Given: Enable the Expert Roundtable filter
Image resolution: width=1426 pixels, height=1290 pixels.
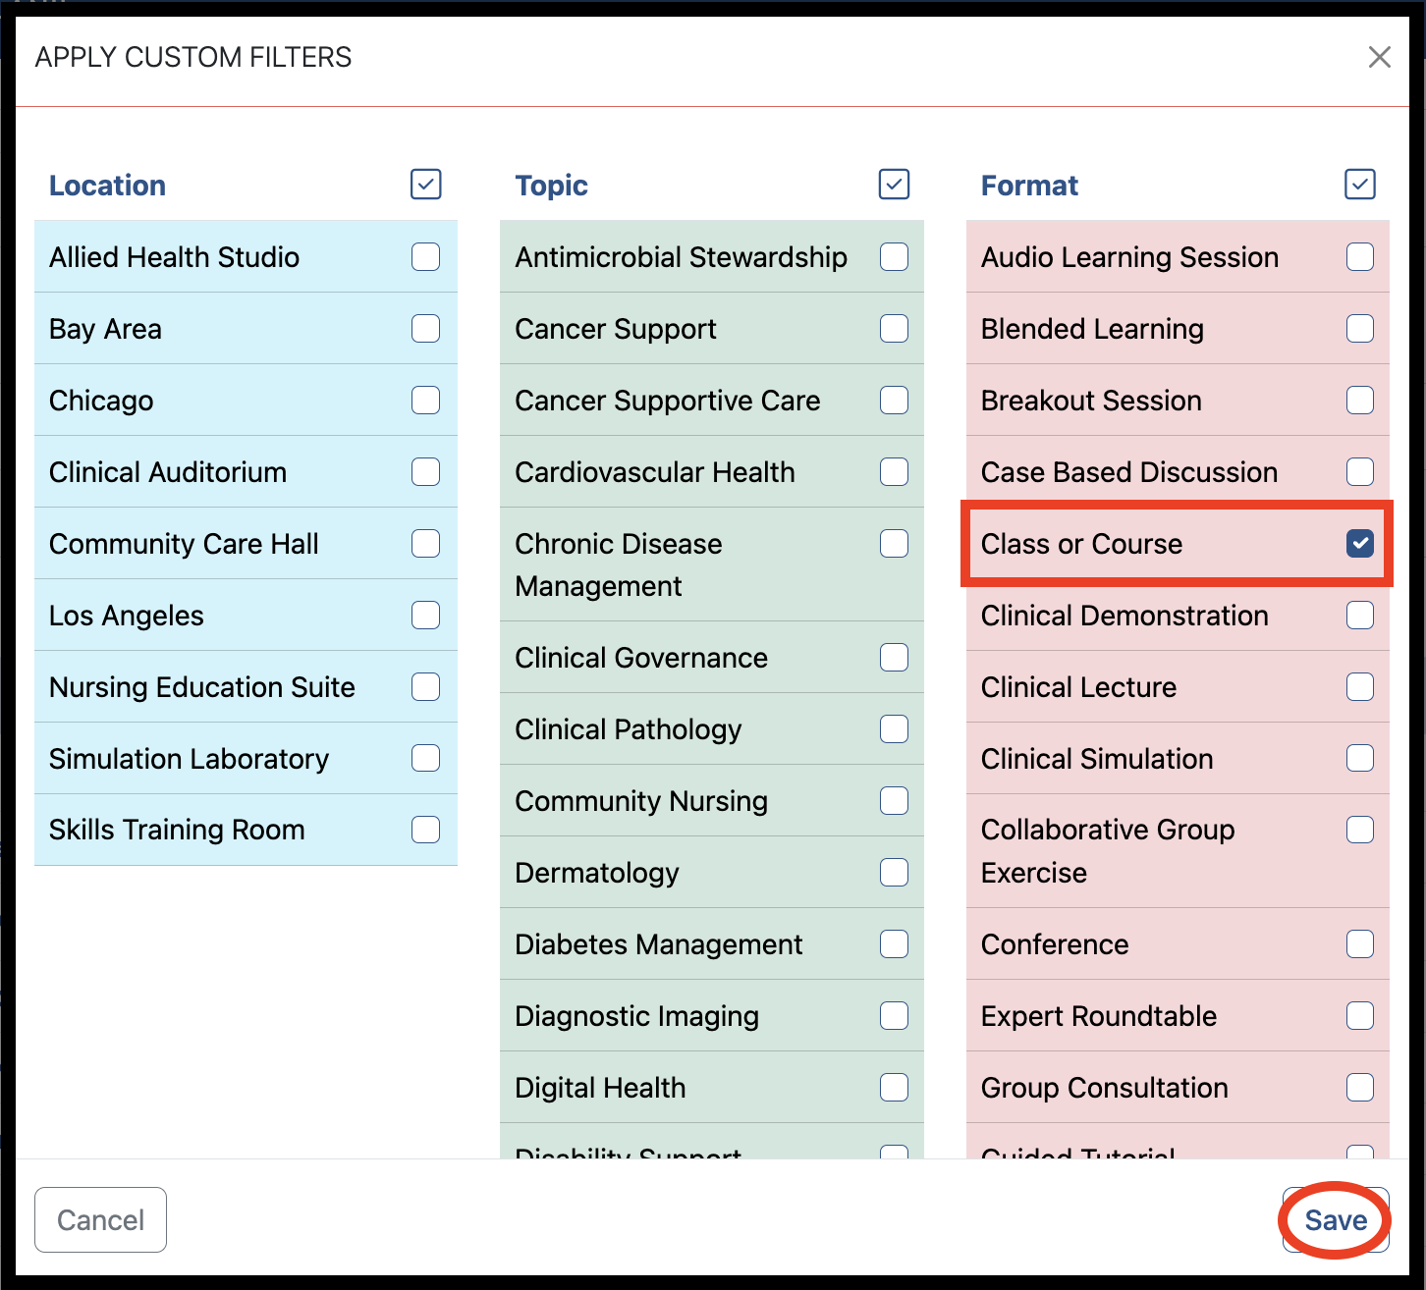Looking at the screenshot, I should (x=1360, y=1016).
